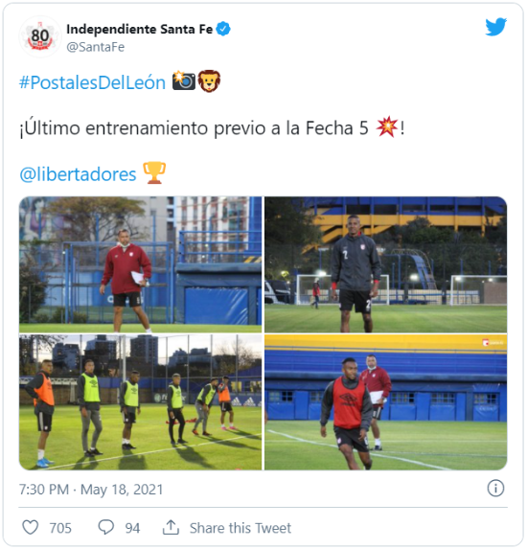Click Share this Tweet
The width and height of the screenshot is (527, 549).
(241, 528)
